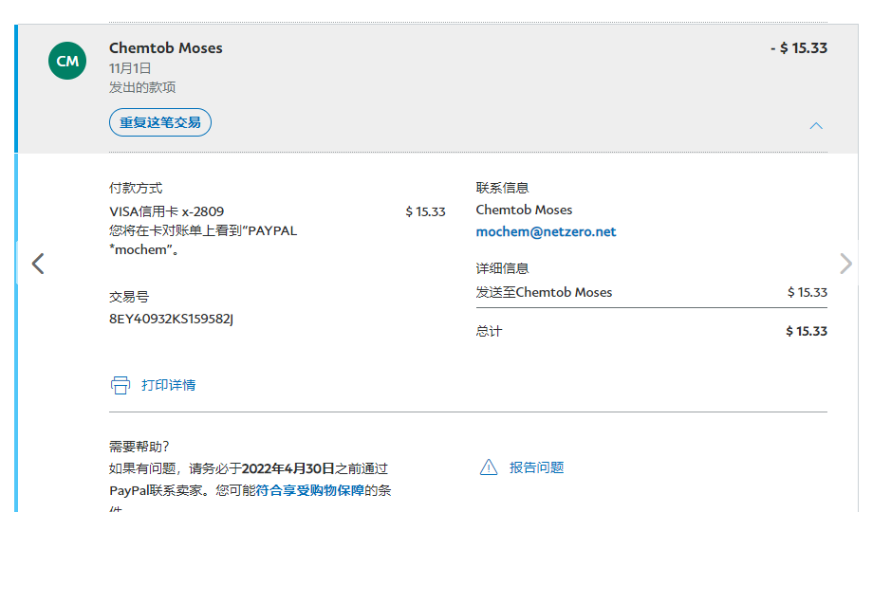
Task: Click the - $ 15.33 header amount
Action: coord(798,48)
